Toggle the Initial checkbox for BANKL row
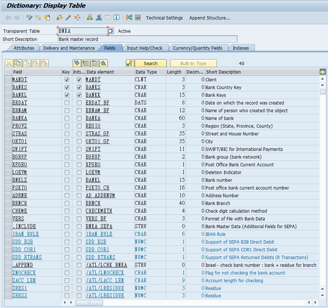Screen dimensions: 328x308 coord(79,95)
